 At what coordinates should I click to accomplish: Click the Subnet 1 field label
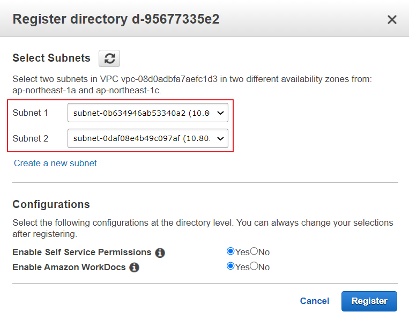coord(31,113)
